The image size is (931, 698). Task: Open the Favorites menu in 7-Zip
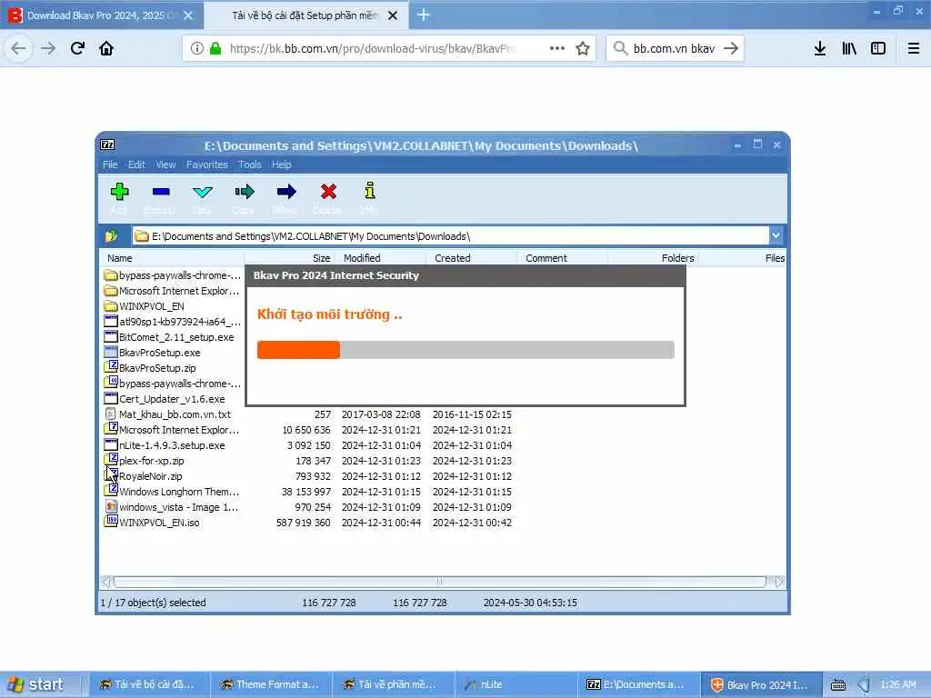(207, 165)
